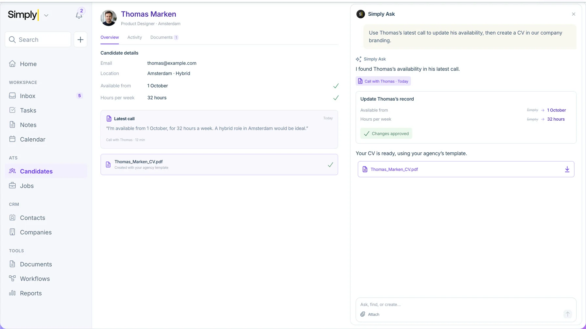Open the Calendar sidebar entry

coord(46,139)
